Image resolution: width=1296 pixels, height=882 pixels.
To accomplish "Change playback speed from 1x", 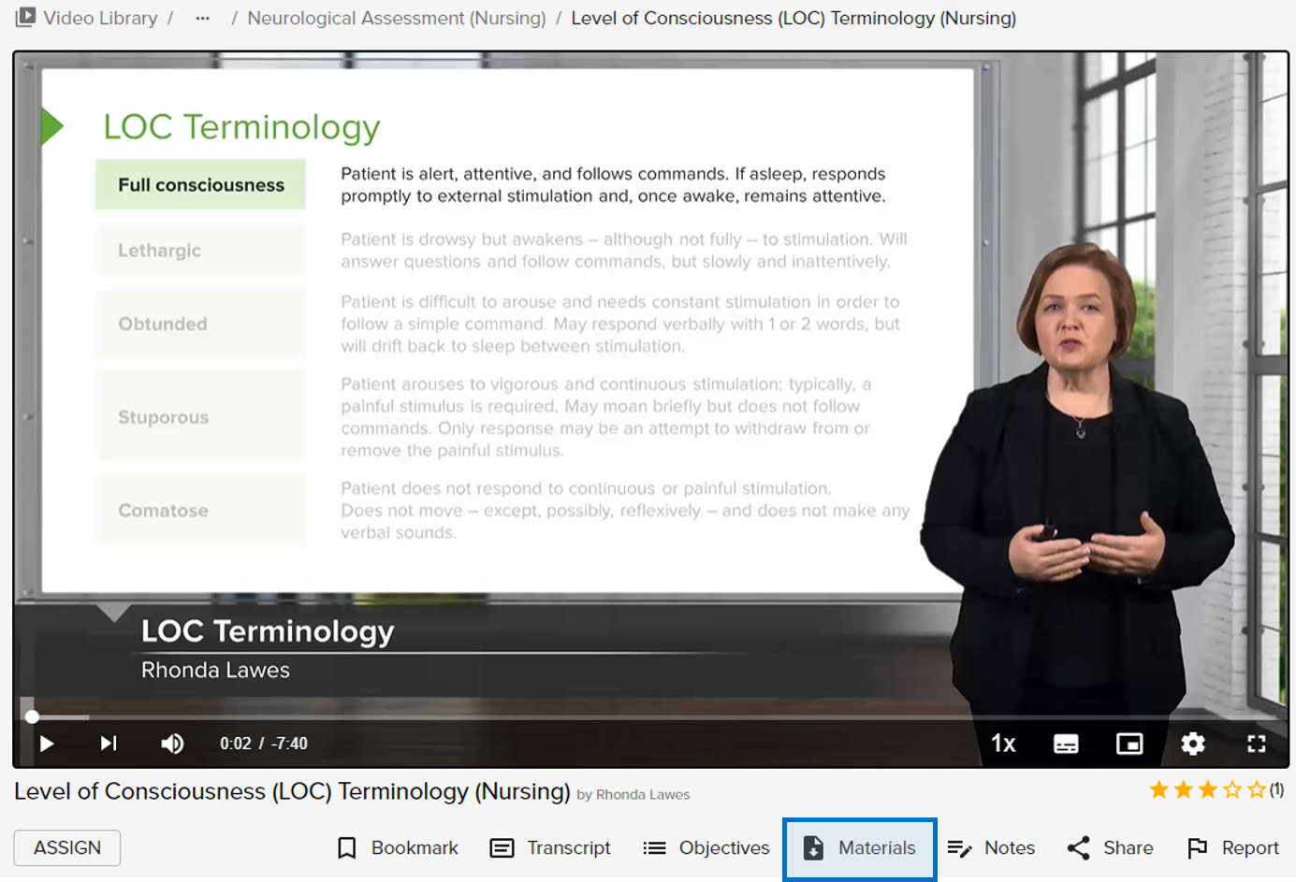I will click(x=1003, y=744).
